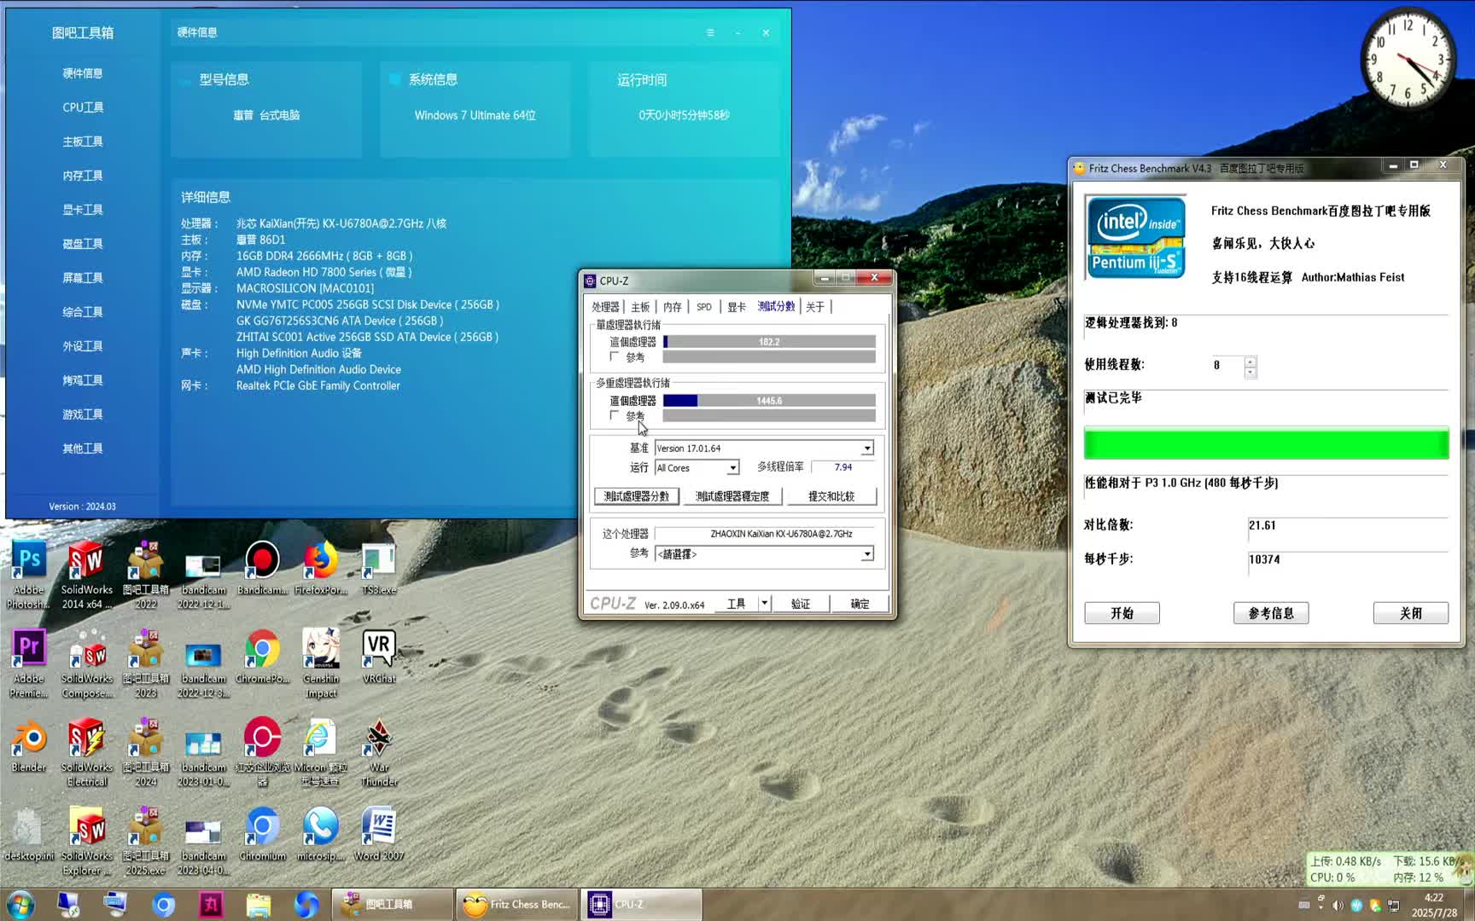Open the Firefox Portable desktop icon

[321, 563]
